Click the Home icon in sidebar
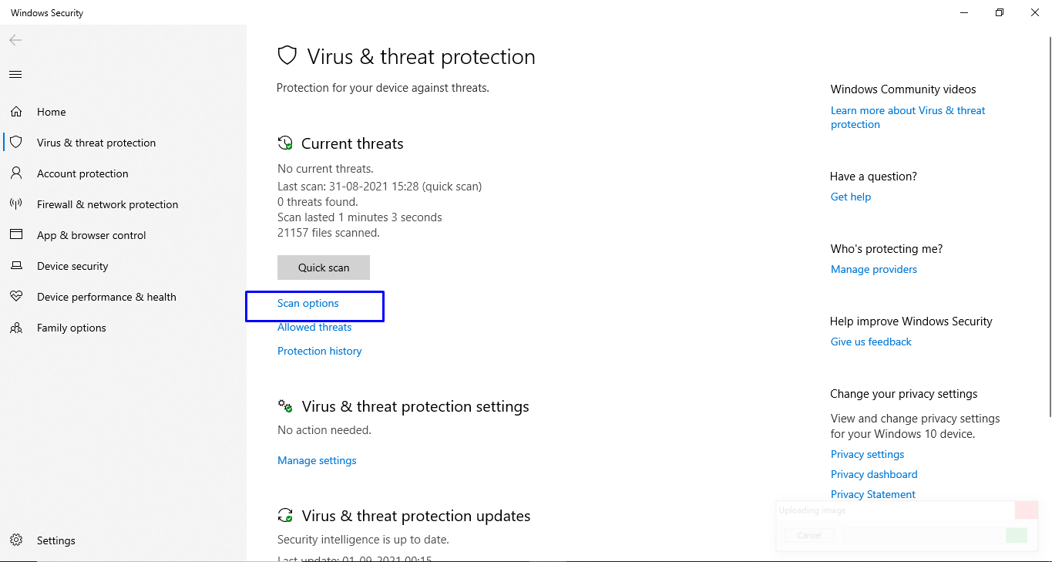Screen dimensions: 1052x562 click(16, 112)
